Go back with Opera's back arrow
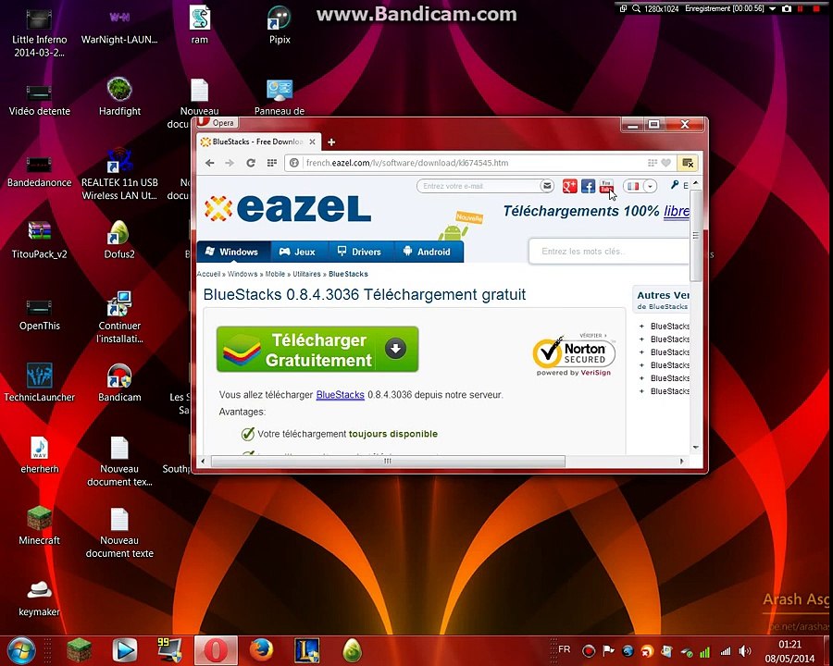The width and height of the screenshot is (833, 666). tap(210, 163)
